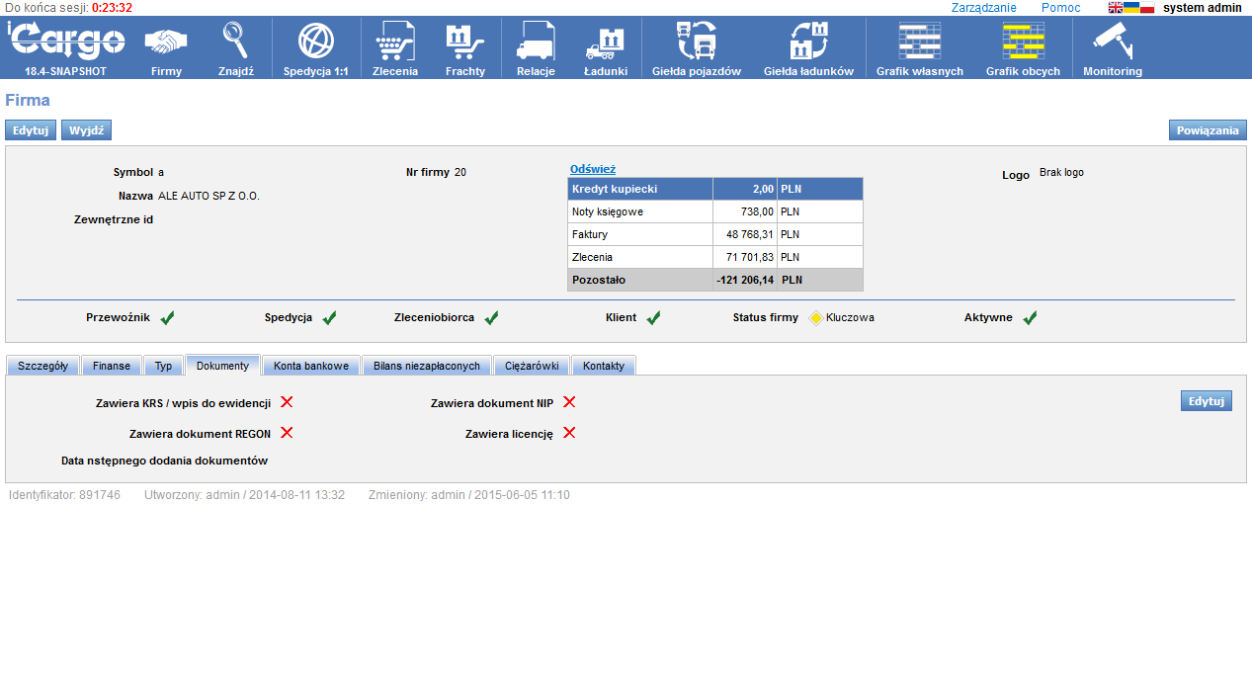Open the Firmy handshake icon
Image resolution: width=1252 pixels, height=673 pixels.
166,42
